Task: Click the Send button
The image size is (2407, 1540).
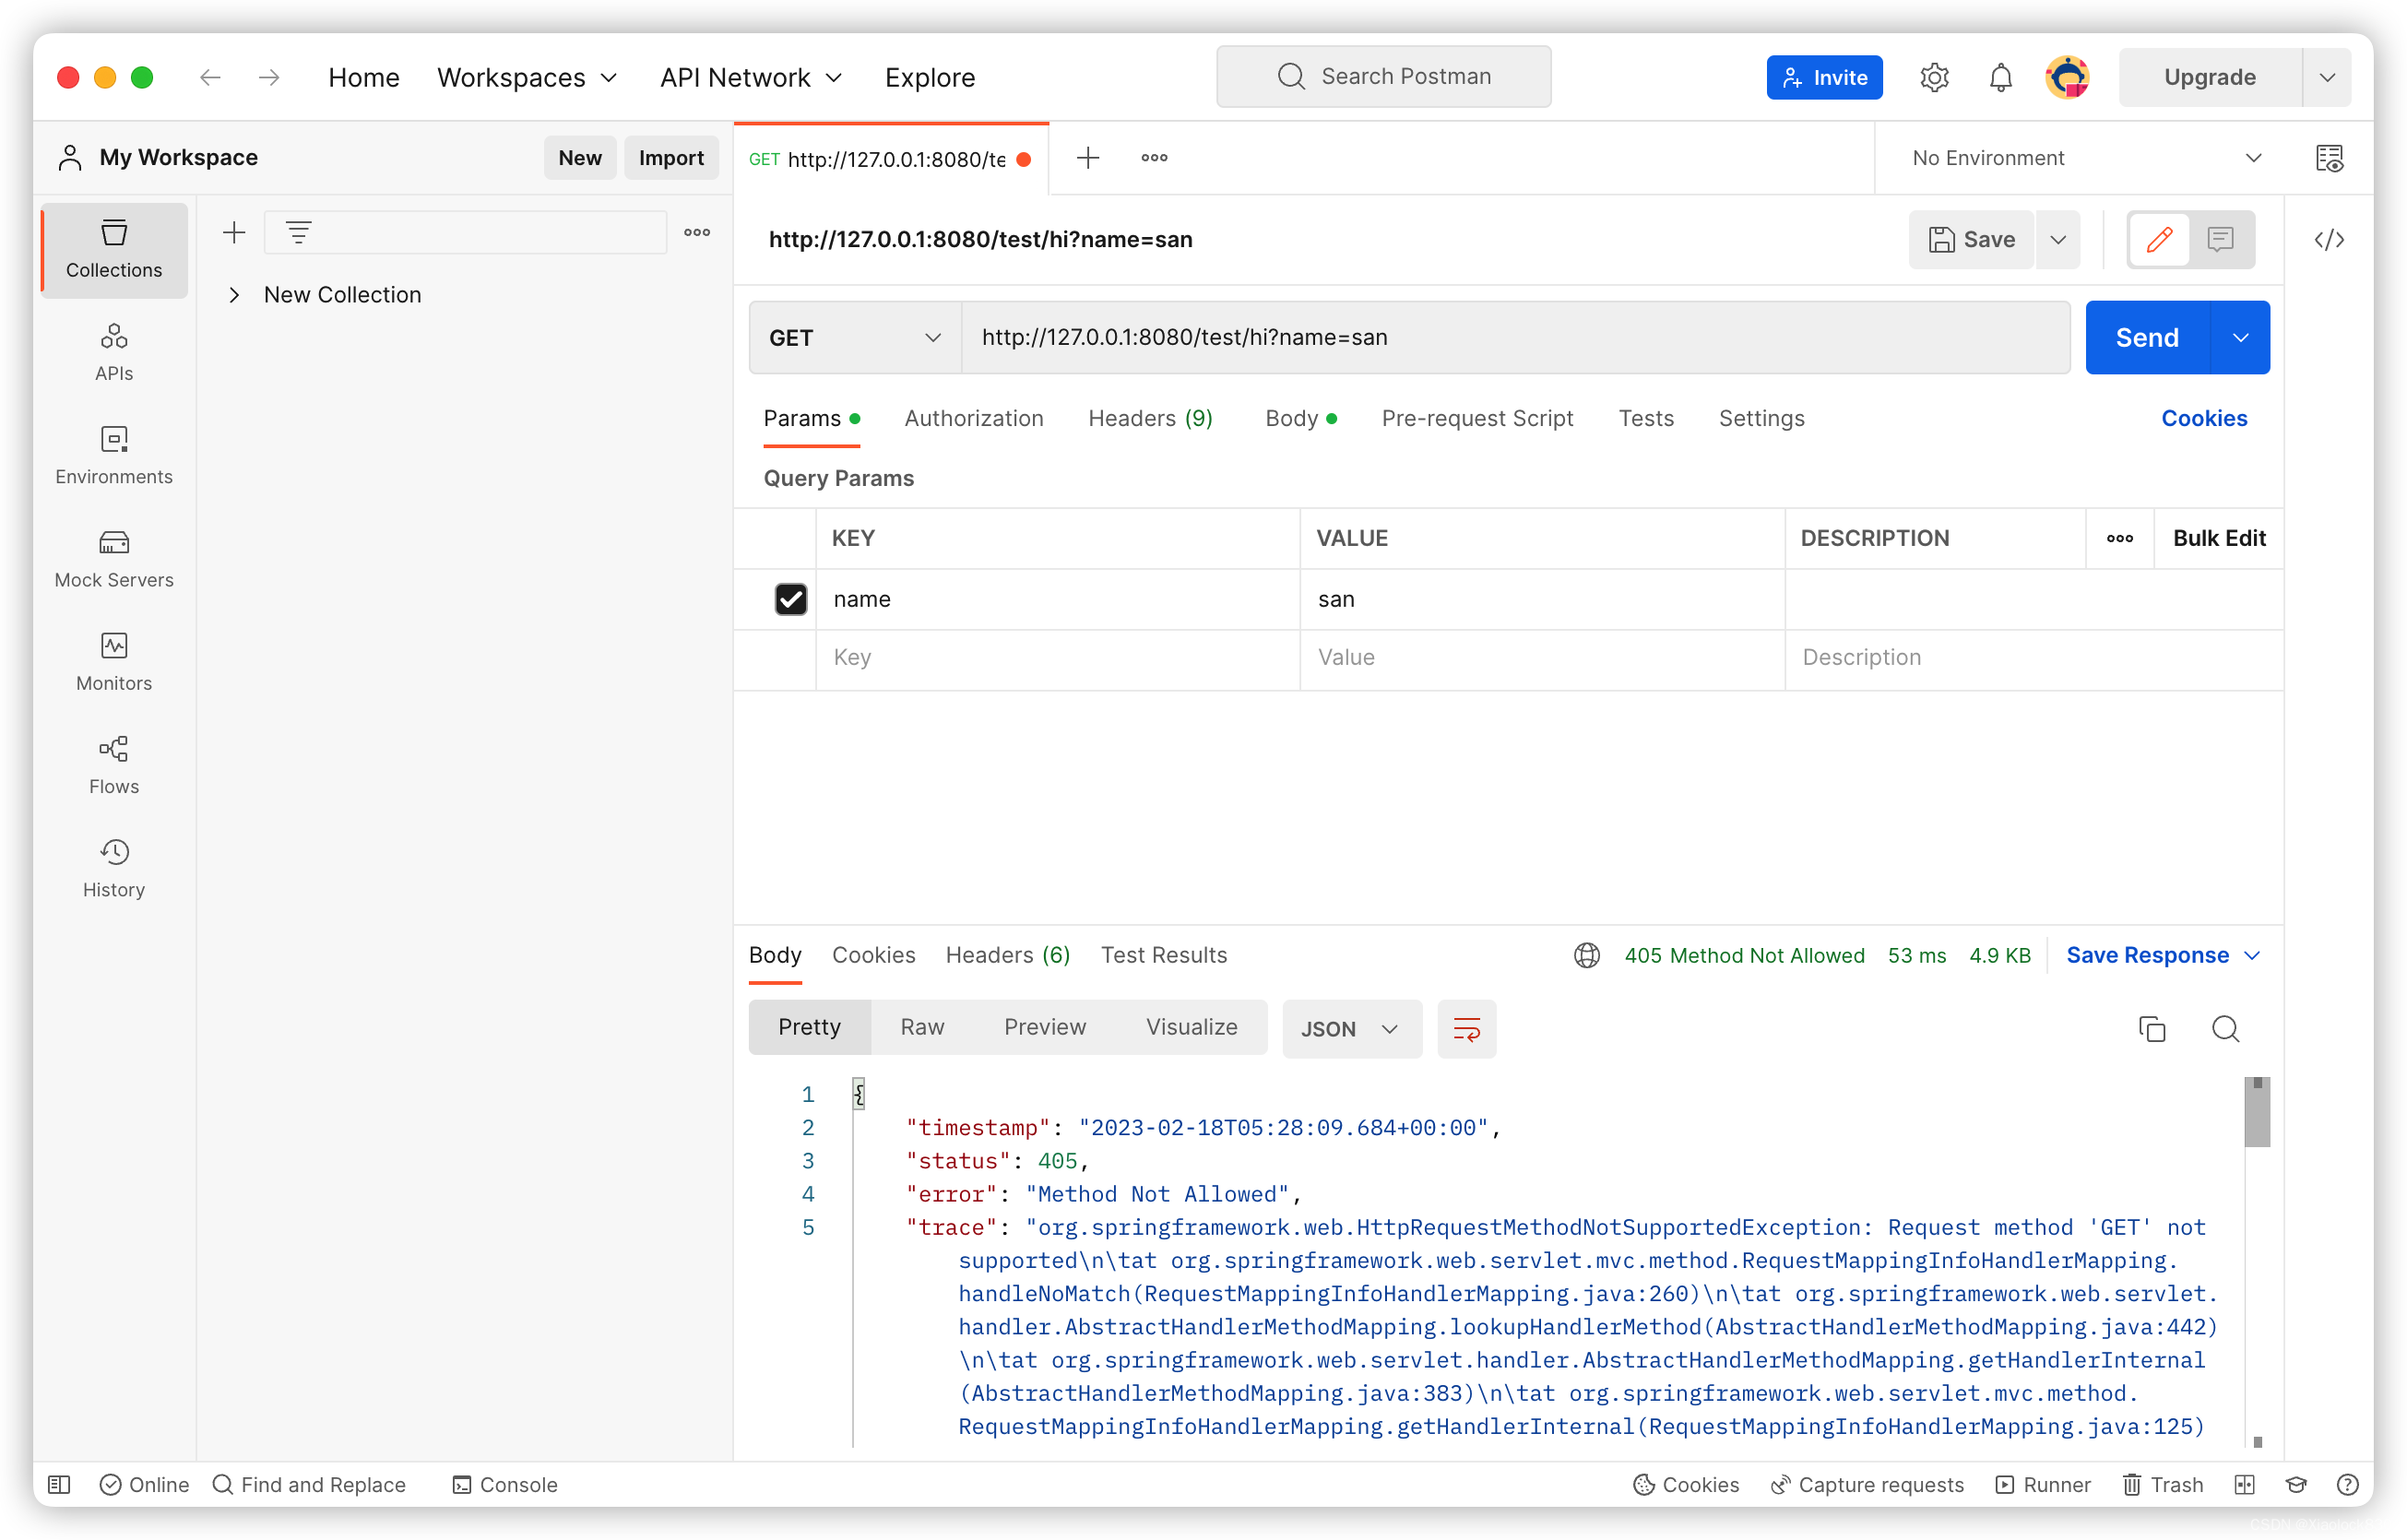Action: pyautogui.click(x=2147, y=337)
